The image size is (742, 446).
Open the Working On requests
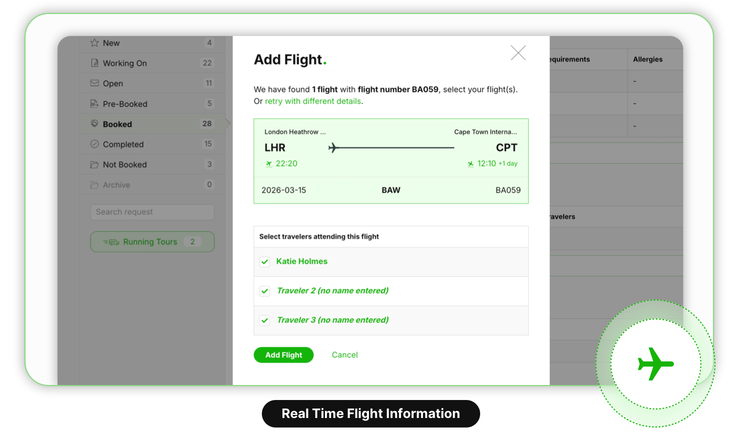click(x=125, y=63)
